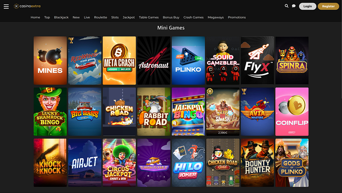Open the Knock Knock game tile
Screen dimensions: 342x193
click(x=50, y=163)
